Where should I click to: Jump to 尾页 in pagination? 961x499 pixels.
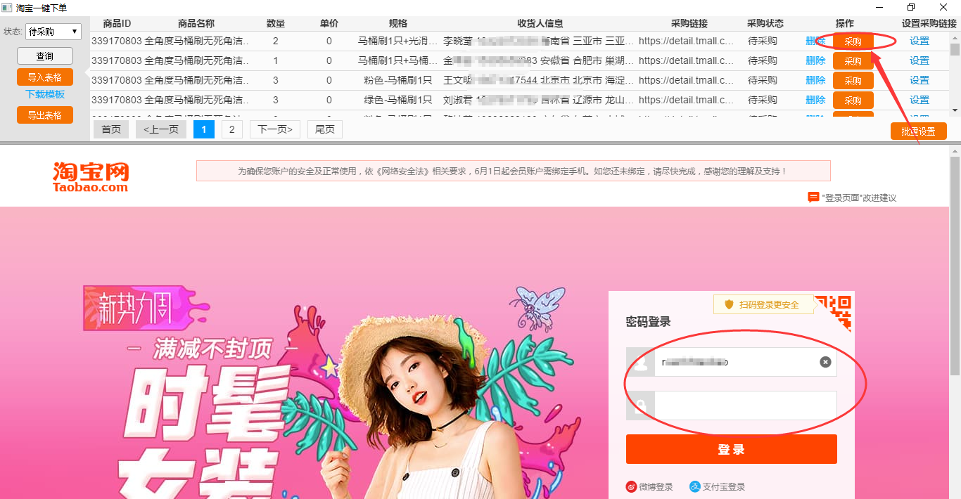[325, 129]
